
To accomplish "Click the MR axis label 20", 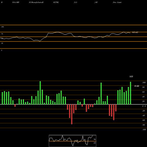I will click(x=143, y=101).
